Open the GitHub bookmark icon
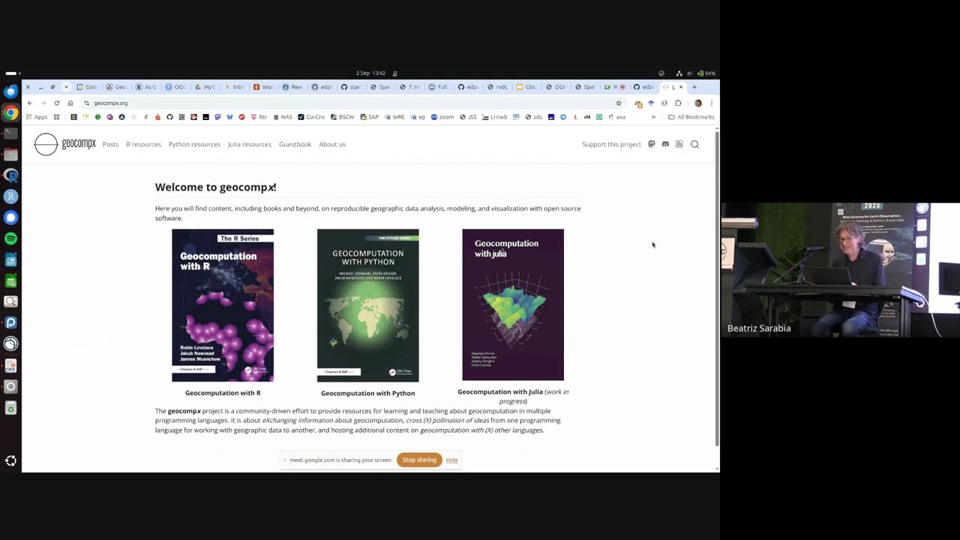Viewport: 960px width, 540px height. [x=169, y=117]
